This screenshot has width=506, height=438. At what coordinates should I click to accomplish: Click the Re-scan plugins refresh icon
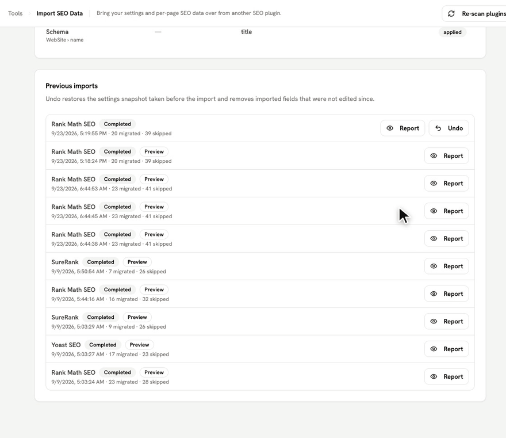pos(451,14)
